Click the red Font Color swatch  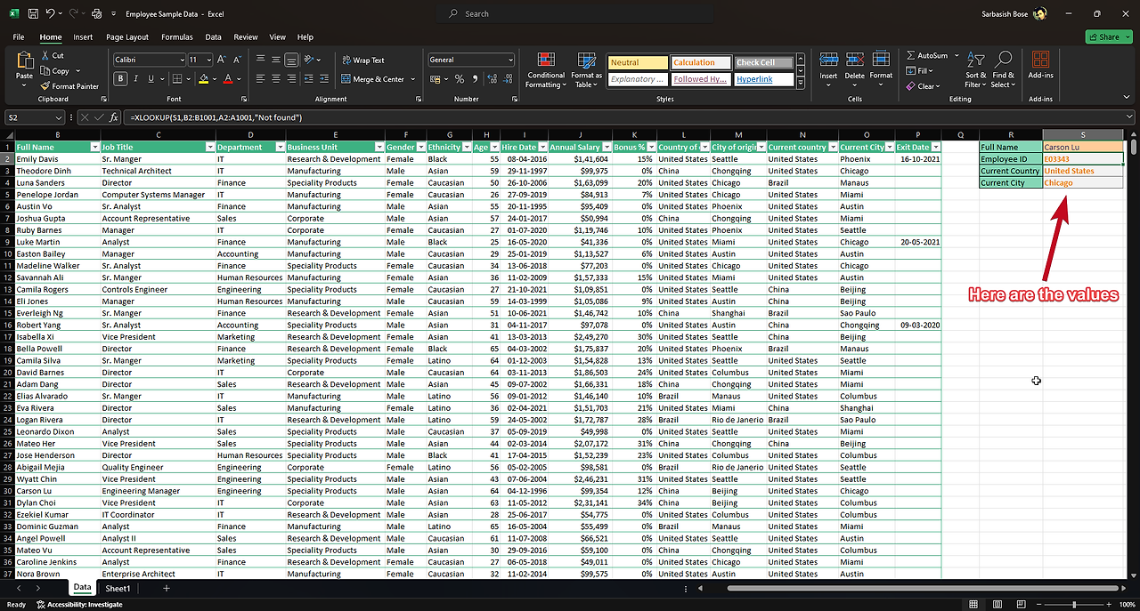tap(228, 79)
